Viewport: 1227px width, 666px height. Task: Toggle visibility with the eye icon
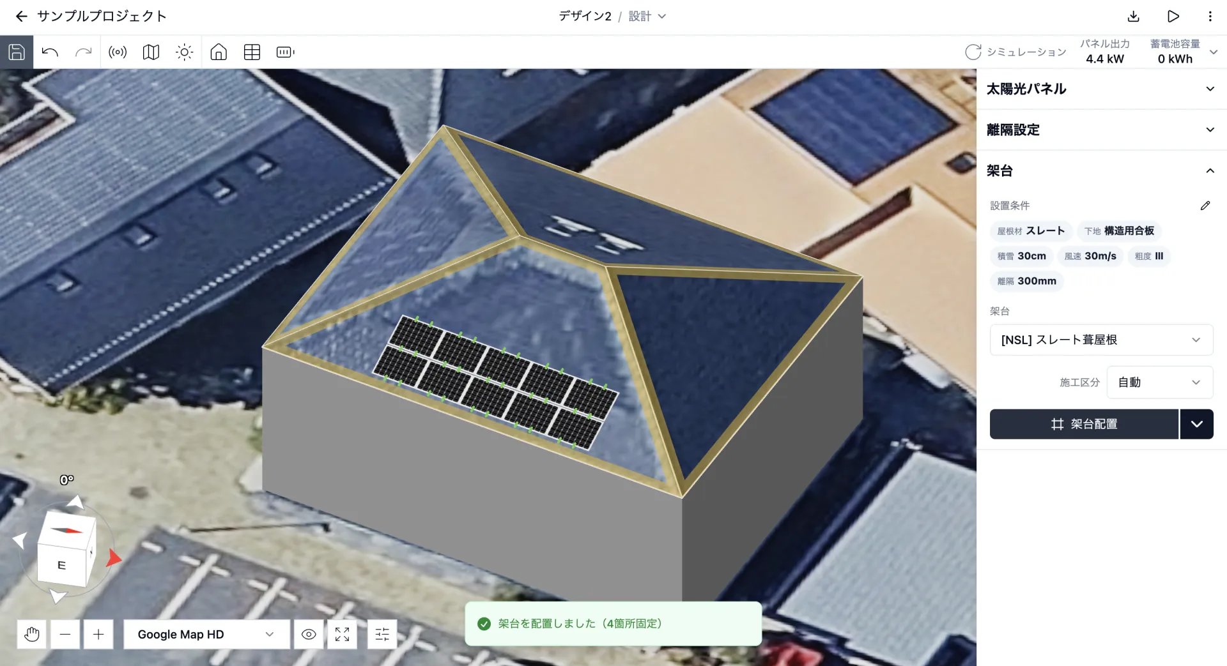(309, 634)
